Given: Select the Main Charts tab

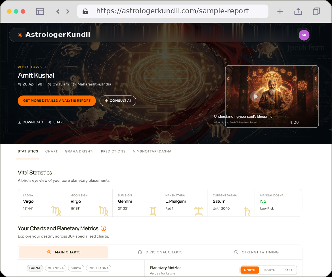Looking at the screenshot, I should coord(64,252).
